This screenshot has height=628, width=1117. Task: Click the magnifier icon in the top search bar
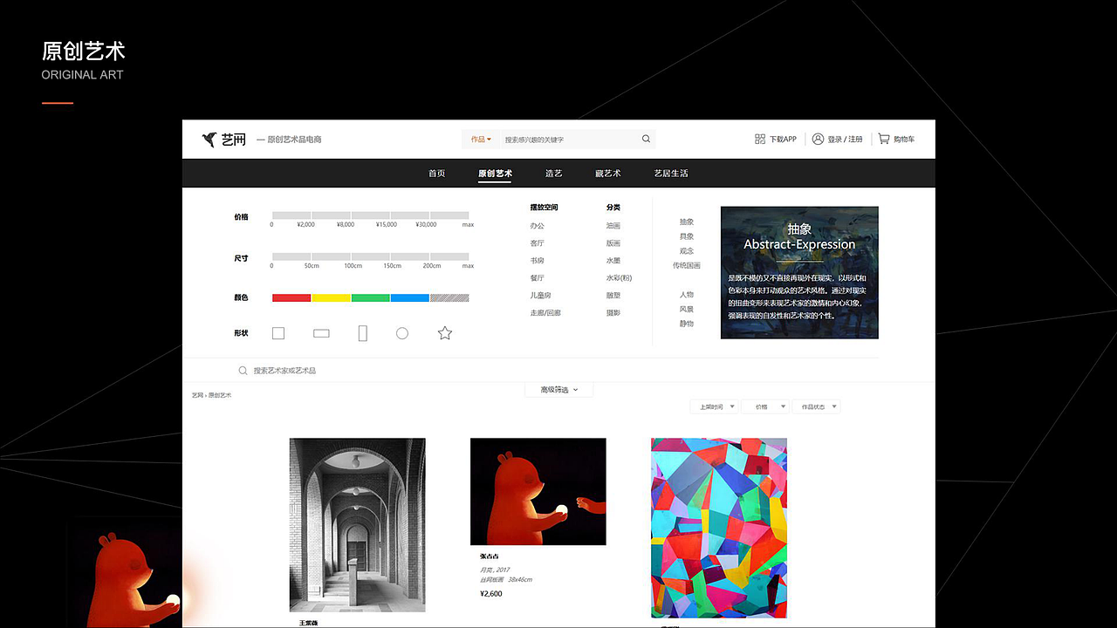pyautogui.click(x=646, y=139)
